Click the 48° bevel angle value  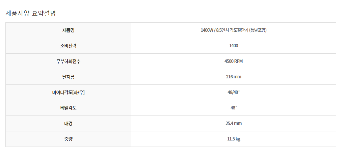[233, 108]
